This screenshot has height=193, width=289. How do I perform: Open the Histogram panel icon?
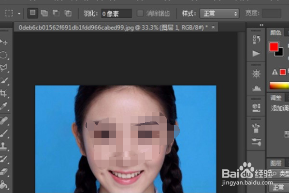(x=256, y=88)
